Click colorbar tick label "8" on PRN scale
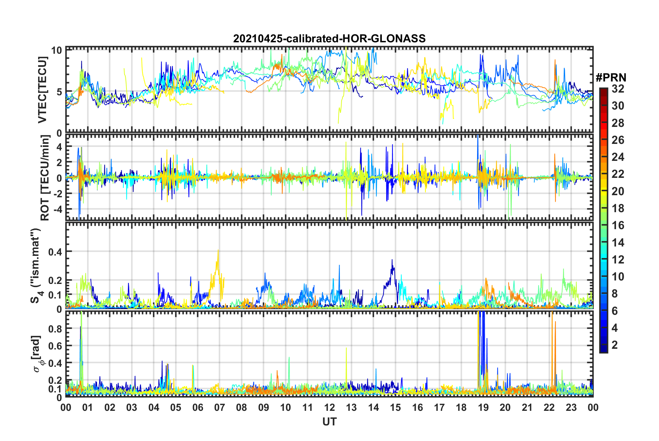Viewport: 659px width, 441px height. [x=615, y=294]
